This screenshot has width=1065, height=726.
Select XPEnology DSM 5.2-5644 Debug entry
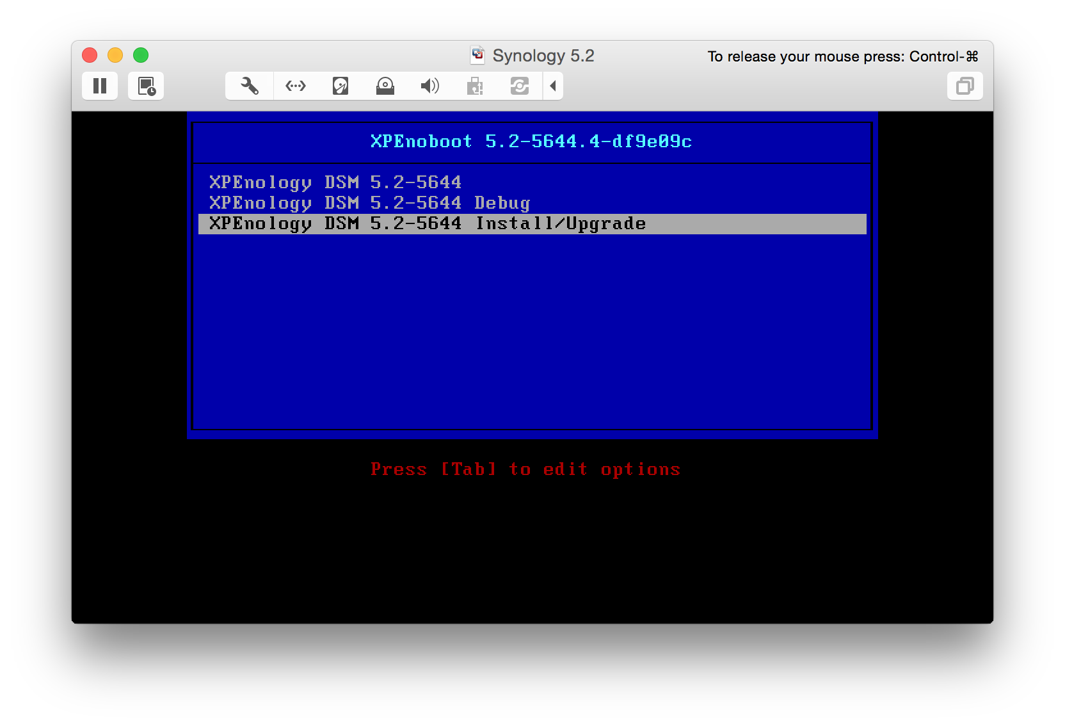tap(532, 203)
